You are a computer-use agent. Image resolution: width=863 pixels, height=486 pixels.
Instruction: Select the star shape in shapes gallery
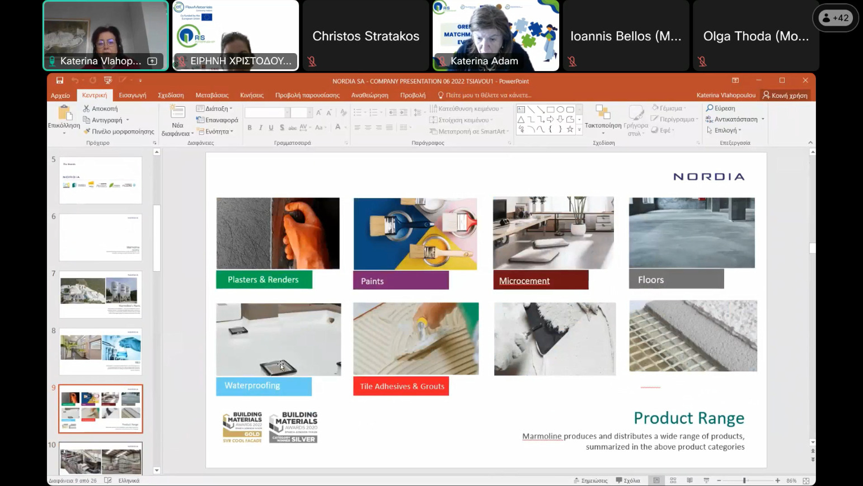coord(570,129)
